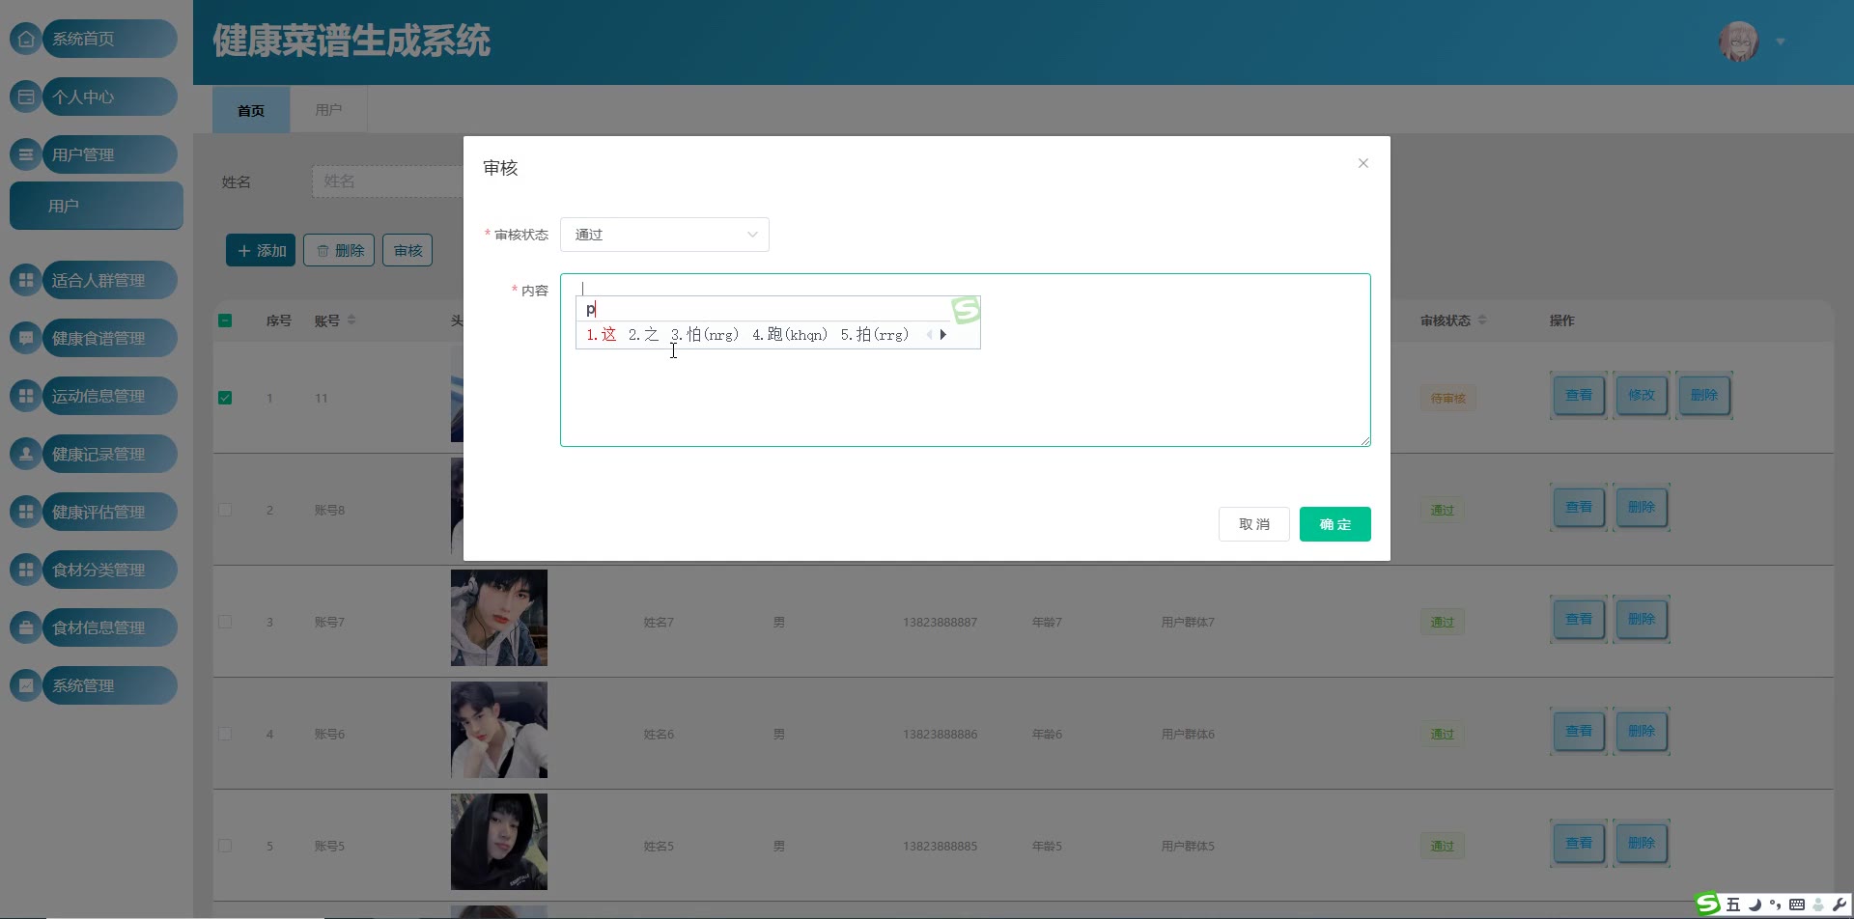Switch to the 用户 tab

pyautogui.click(x=328, y=110)
